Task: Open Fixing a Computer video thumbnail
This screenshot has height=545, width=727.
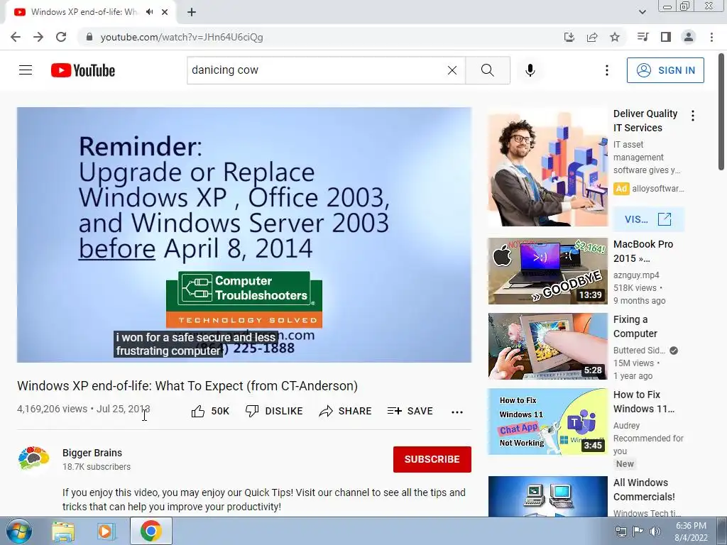Action: (547, 346)
